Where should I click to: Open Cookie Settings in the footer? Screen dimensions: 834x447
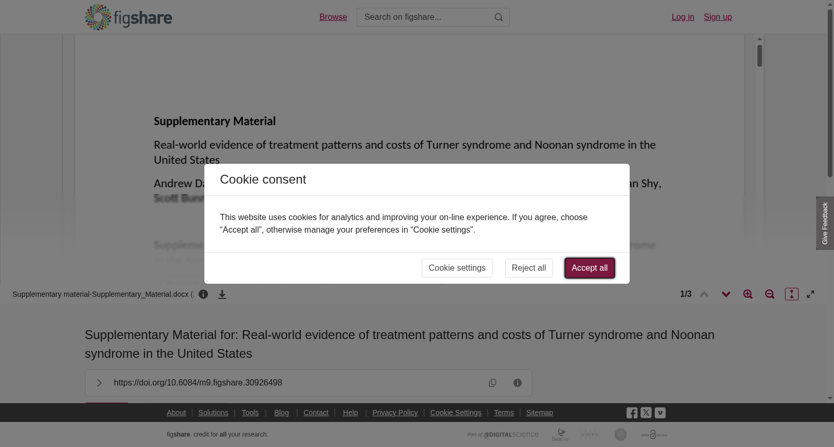456,413
